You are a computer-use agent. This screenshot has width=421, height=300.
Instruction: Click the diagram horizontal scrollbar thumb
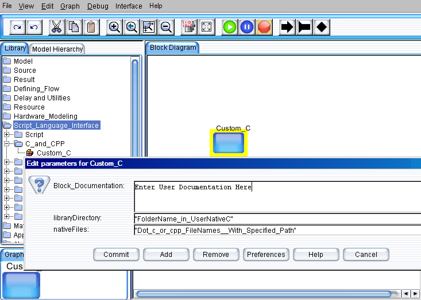point(264,294)
